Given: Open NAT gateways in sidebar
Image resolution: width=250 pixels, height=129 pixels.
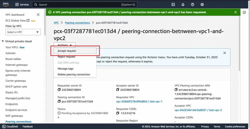Looking at the screenshot, I should tap(14, 116).
